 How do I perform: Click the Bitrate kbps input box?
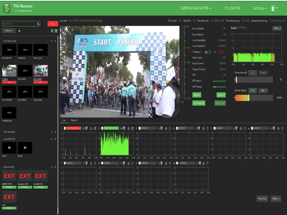[x=253, y=91]
